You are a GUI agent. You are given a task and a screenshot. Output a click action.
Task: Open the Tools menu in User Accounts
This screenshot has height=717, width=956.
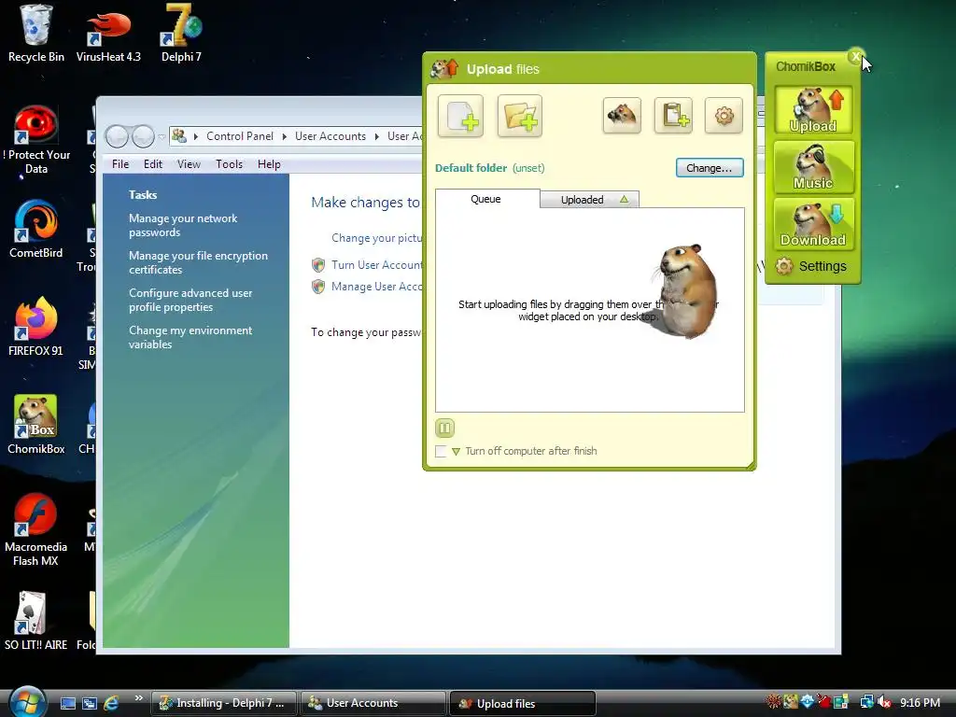230,164
